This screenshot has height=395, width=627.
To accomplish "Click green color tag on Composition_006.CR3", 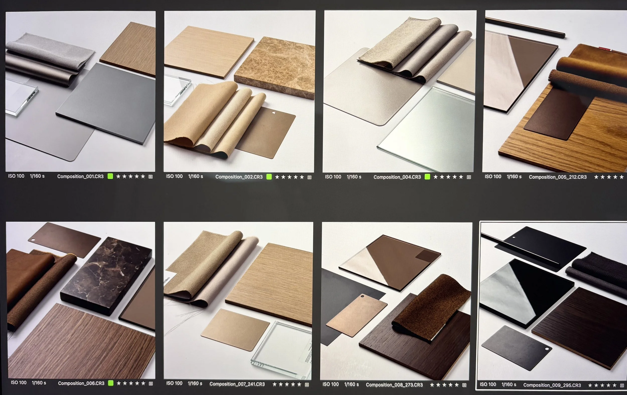I will click(x=111, y=383).
